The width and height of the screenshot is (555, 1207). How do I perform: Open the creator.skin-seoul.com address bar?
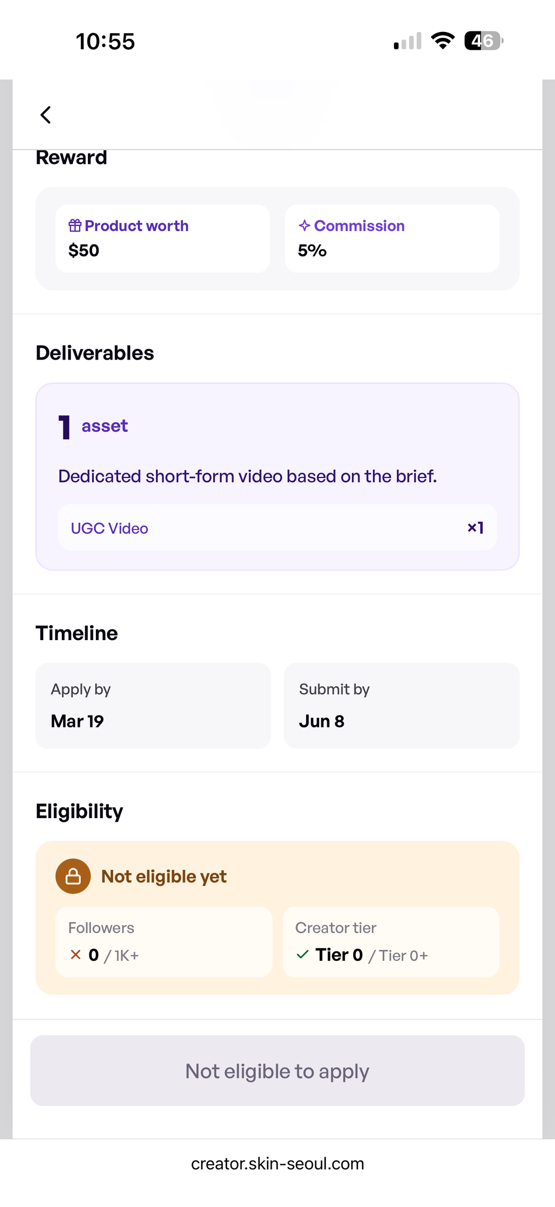(x=277, y=1164)
